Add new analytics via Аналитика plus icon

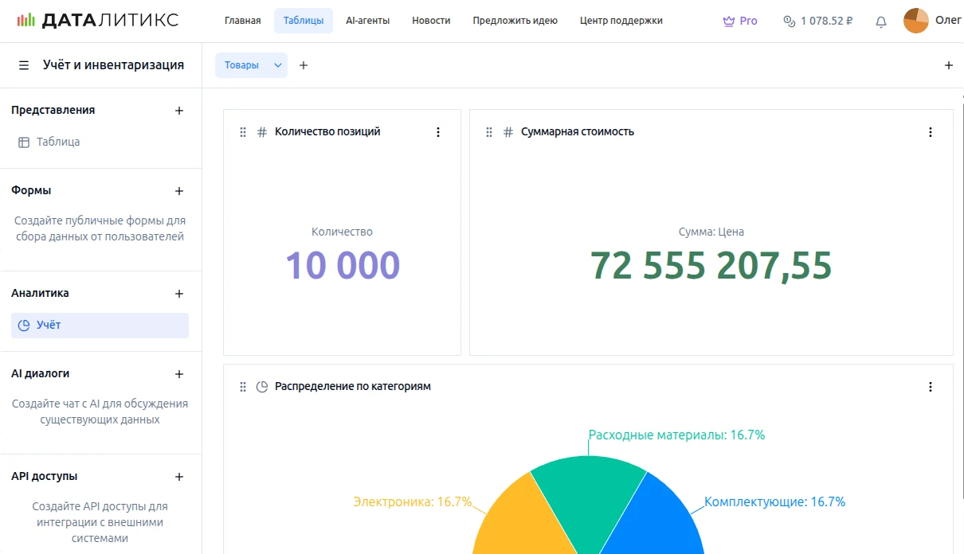coord(179,294)
